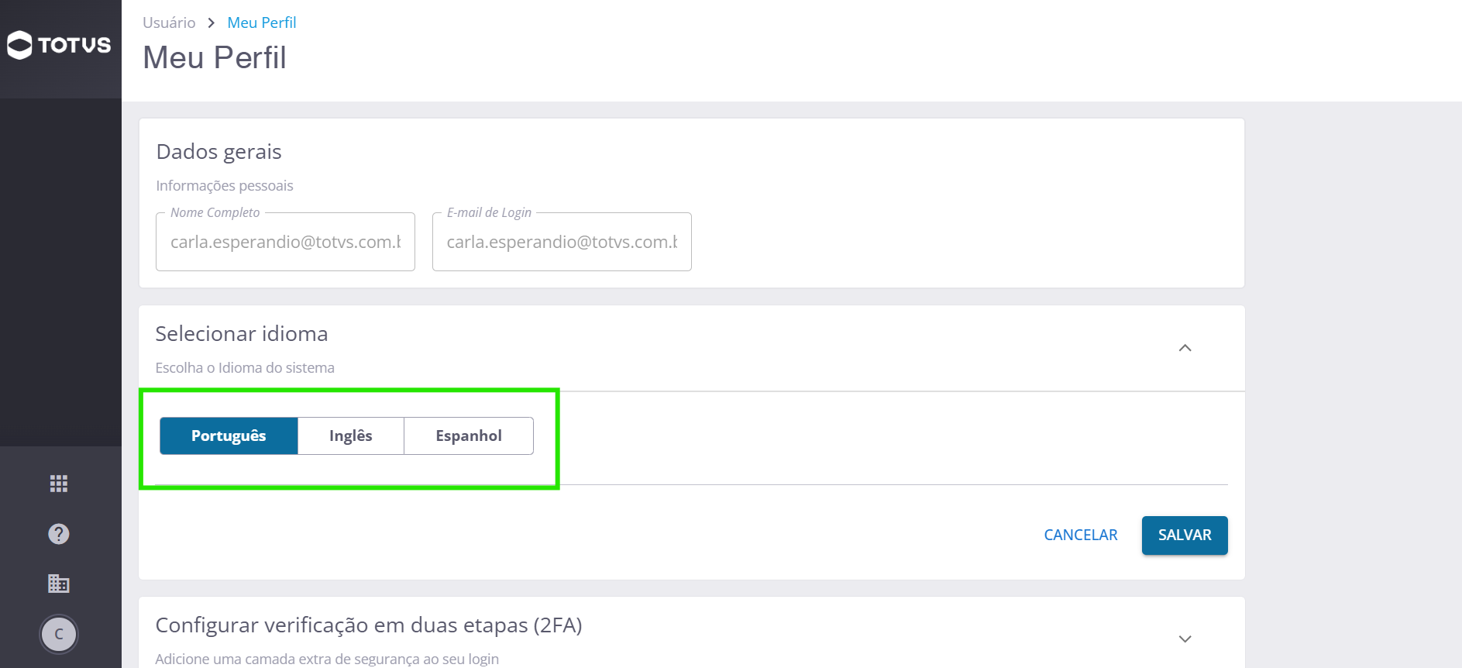Image resolution: width=1462 pixels, height=668 pixels.
Task: Expand the 2FA configuration section
Action: pos(1185,639)
